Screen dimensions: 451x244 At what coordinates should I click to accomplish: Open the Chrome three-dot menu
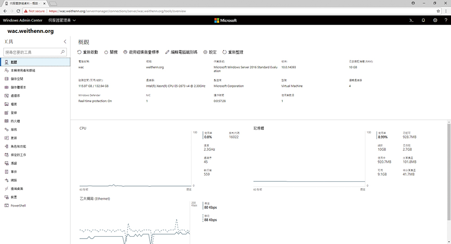click(x=446, y=11)
